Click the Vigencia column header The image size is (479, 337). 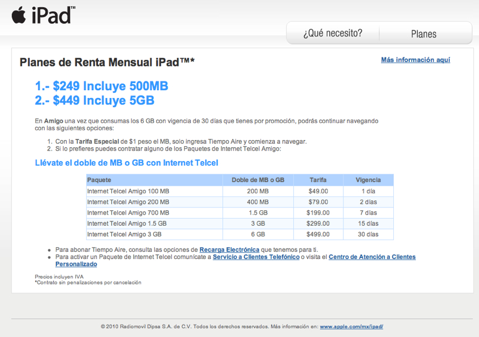point(368,180)
